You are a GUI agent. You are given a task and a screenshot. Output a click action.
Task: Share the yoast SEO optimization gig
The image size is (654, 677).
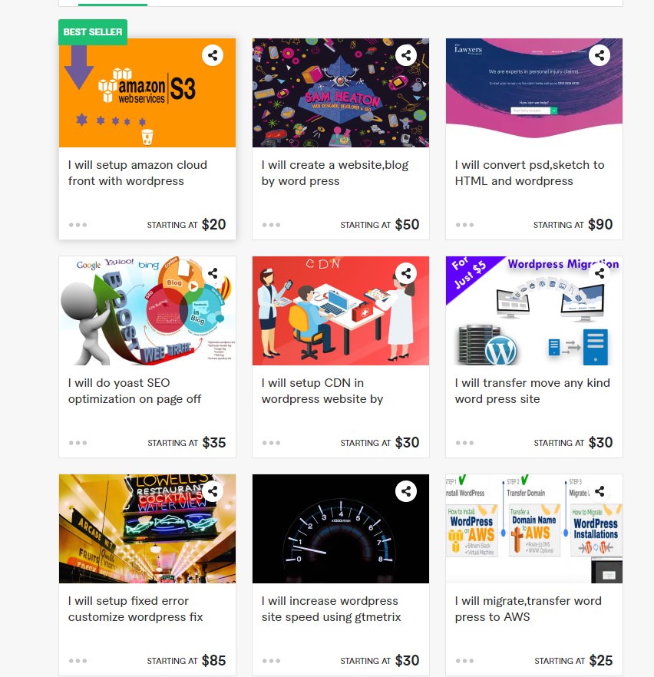pos(213,273)
